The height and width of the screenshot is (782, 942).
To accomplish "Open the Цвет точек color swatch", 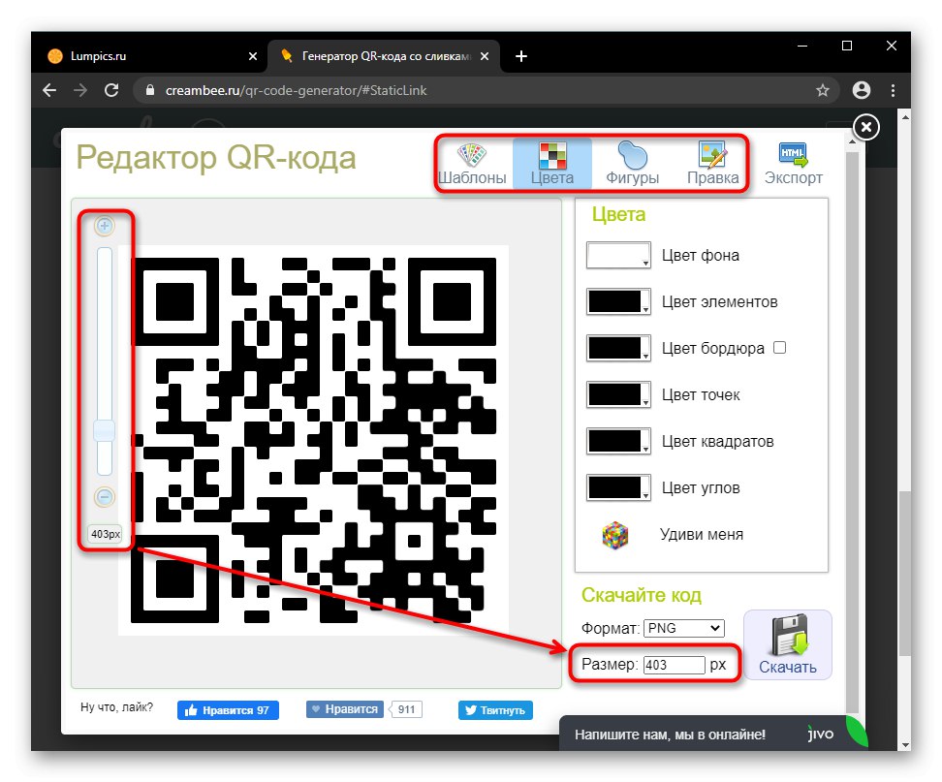I will [618, 394].
